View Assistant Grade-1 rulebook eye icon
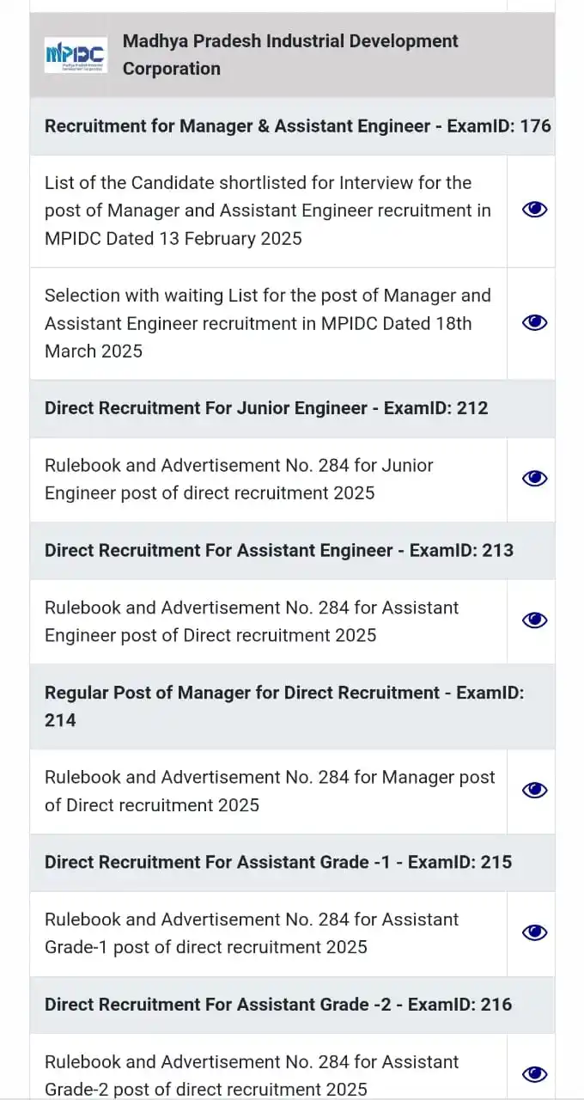 pyautogui.click(x=534, y=932)
